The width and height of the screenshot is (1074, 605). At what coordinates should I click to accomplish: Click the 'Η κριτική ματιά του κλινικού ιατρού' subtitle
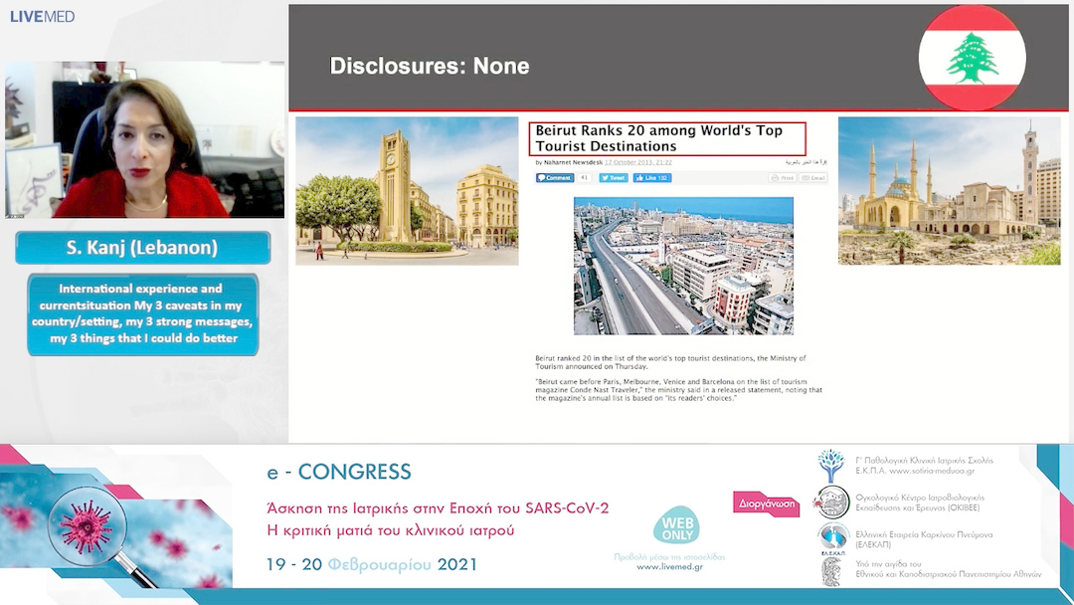391,530
